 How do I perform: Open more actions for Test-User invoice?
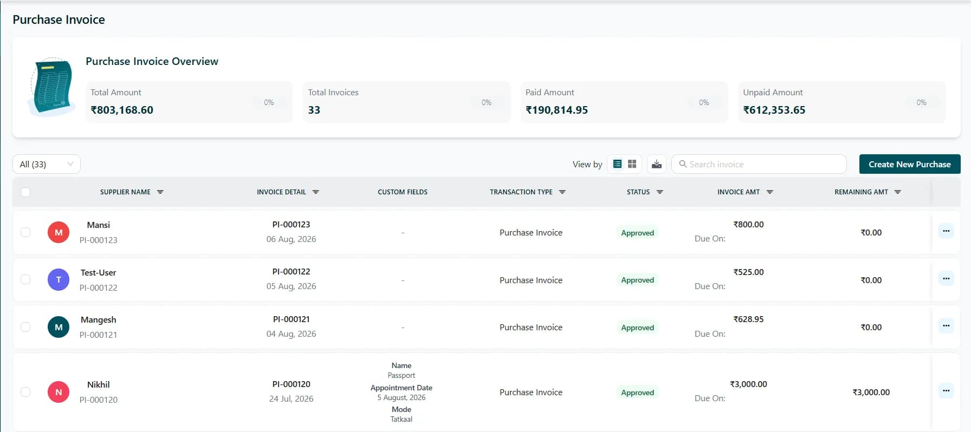tap(946, 279)
